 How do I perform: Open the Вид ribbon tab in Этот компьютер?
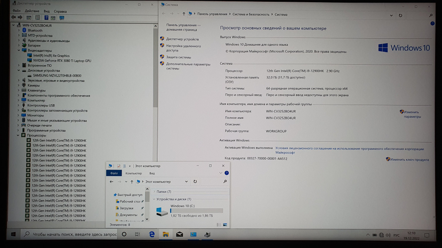coord(152,173)
